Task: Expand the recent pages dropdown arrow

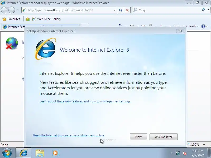Action: (17, 10)
